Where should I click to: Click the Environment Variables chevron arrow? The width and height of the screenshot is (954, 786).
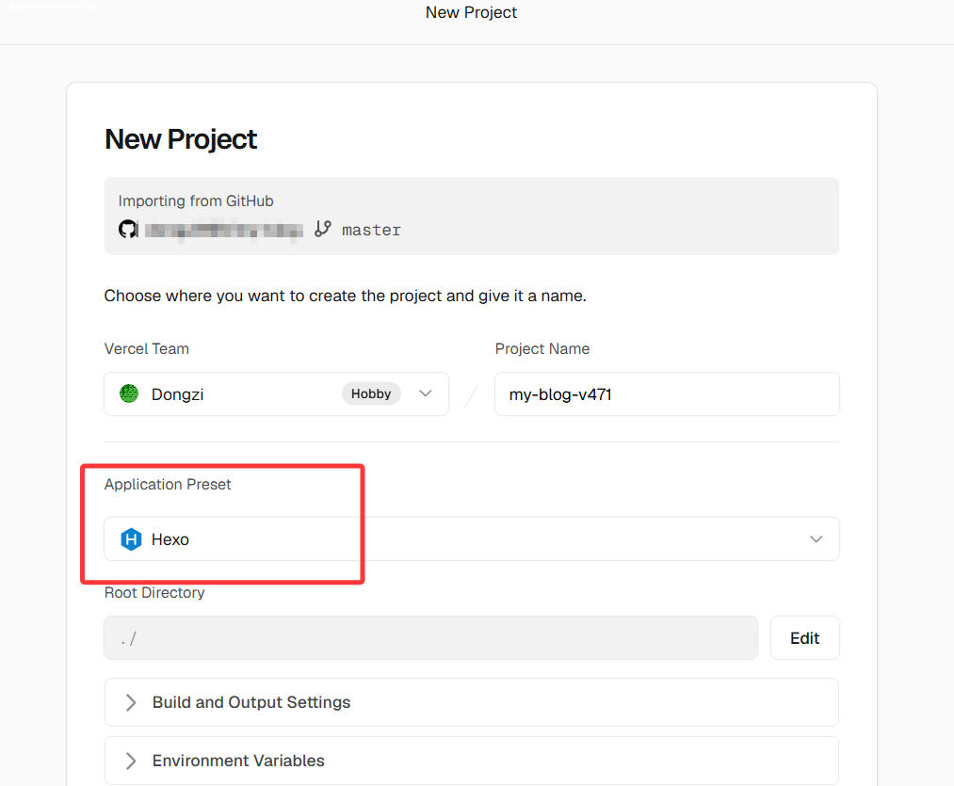point(131,761)
